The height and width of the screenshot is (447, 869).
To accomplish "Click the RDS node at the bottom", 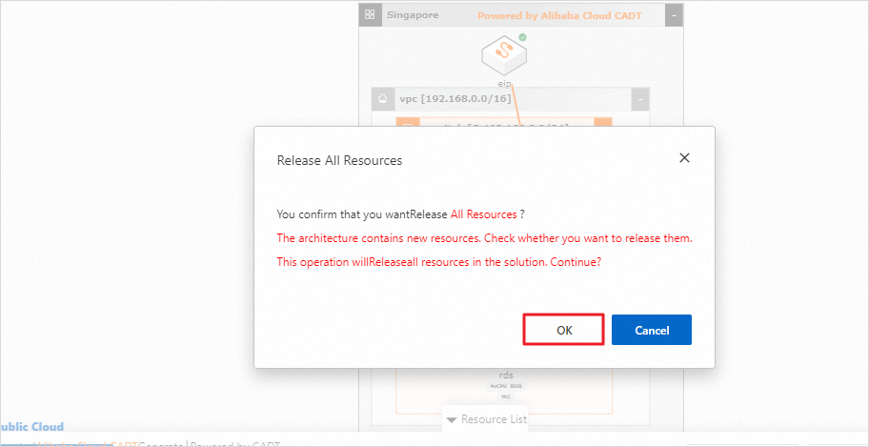I will [506, 384].
